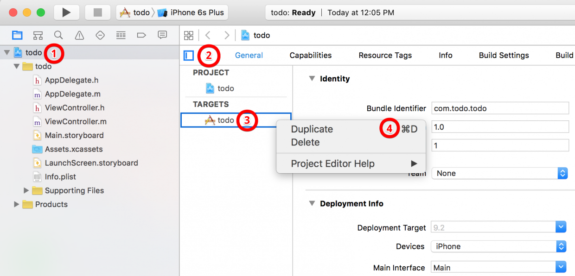Collapse the Identity section triangle
575x276 pixels.
click(x=312, y=79)
